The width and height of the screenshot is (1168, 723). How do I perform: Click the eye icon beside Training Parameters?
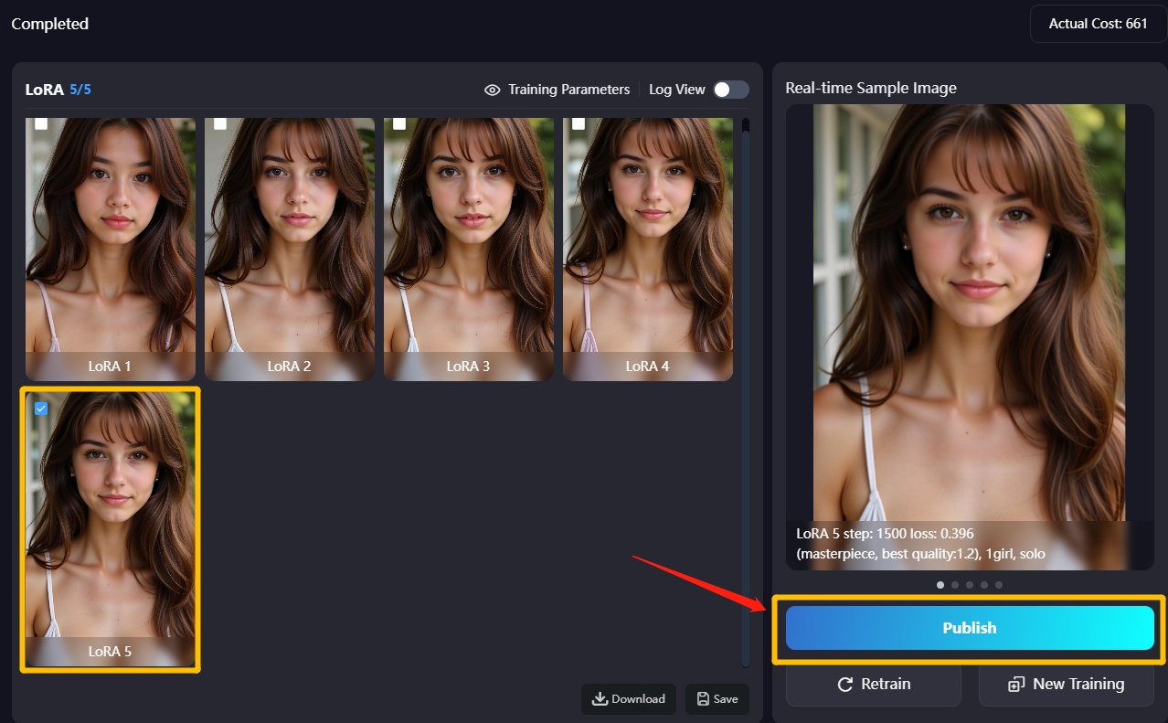point(493,90)
